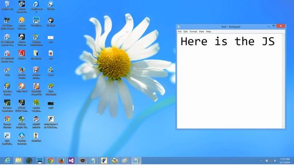
Task: Launch Internet Explorer from the taskbar
Action: (x=7, y=160)
